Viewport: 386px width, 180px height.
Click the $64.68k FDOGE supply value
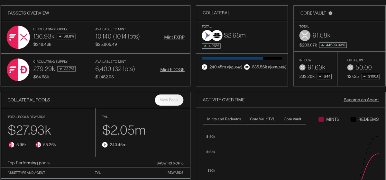click(x=41, y=77)
